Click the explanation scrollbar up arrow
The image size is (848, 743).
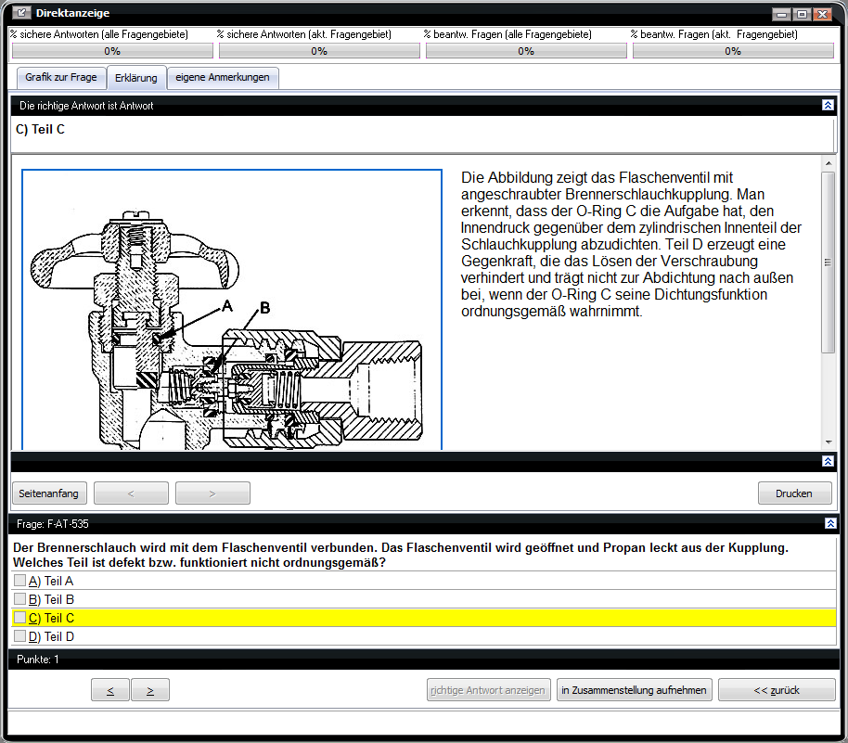coord(828,162)
